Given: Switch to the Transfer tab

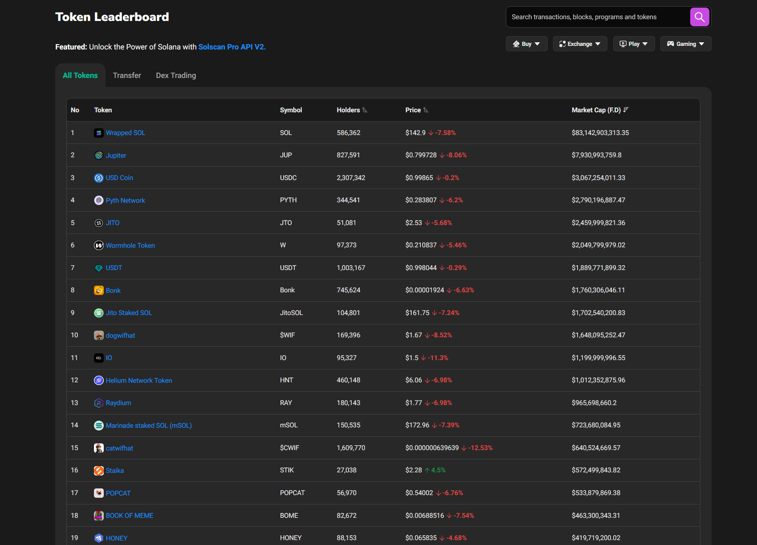Looking at the screenshot, I should [127, 75].
